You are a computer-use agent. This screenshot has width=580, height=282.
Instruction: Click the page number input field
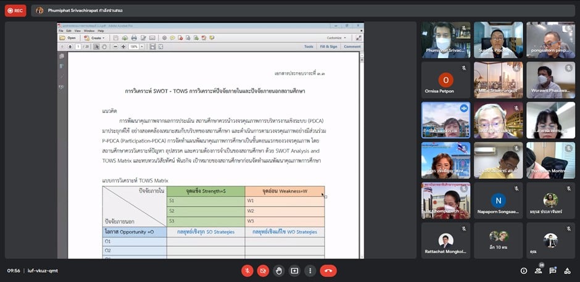click(78, 46)
